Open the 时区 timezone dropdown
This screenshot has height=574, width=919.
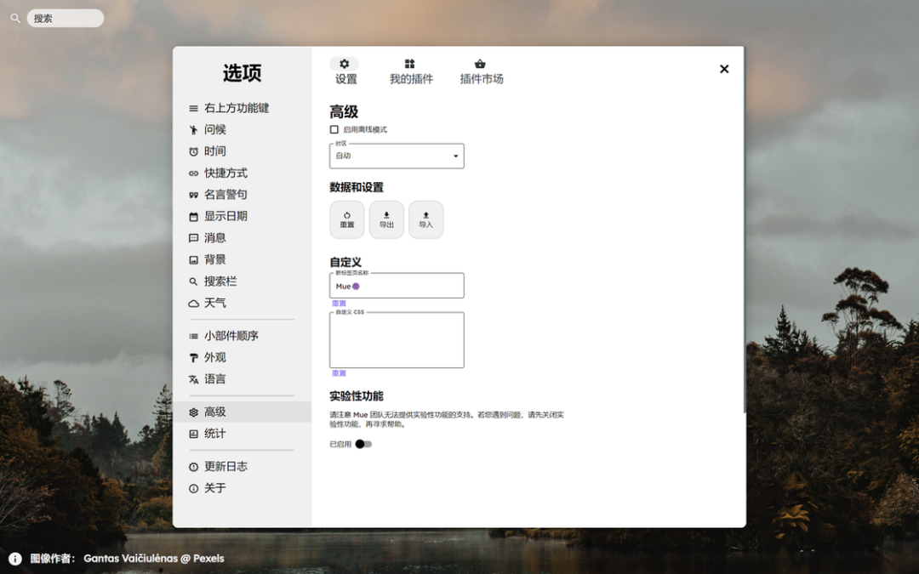pyautogui.click(x=397, y=156)
